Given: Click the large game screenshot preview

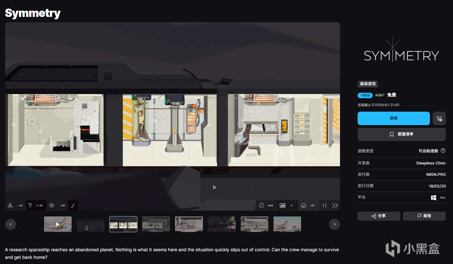Looking at the screenshot, I should [x=173, y=116].
